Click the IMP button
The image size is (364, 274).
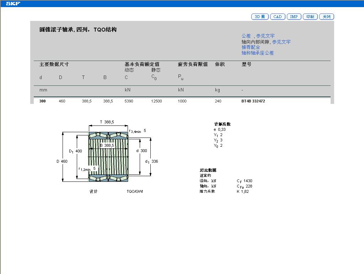pyautogui.click(x=294, y=16)
